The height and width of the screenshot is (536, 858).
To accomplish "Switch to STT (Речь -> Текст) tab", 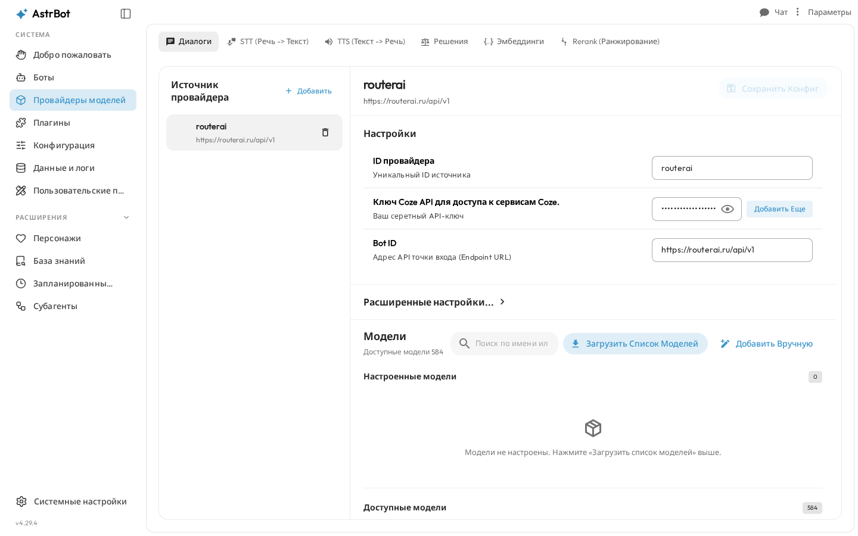I will (x=268, y=42).
